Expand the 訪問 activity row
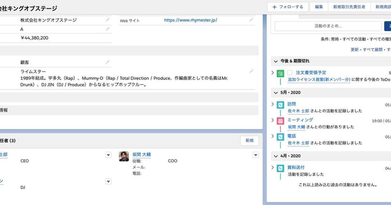 273,104
